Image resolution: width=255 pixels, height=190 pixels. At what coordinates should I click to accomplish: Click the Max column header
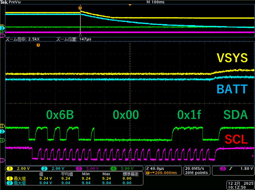tap(106, 174)
